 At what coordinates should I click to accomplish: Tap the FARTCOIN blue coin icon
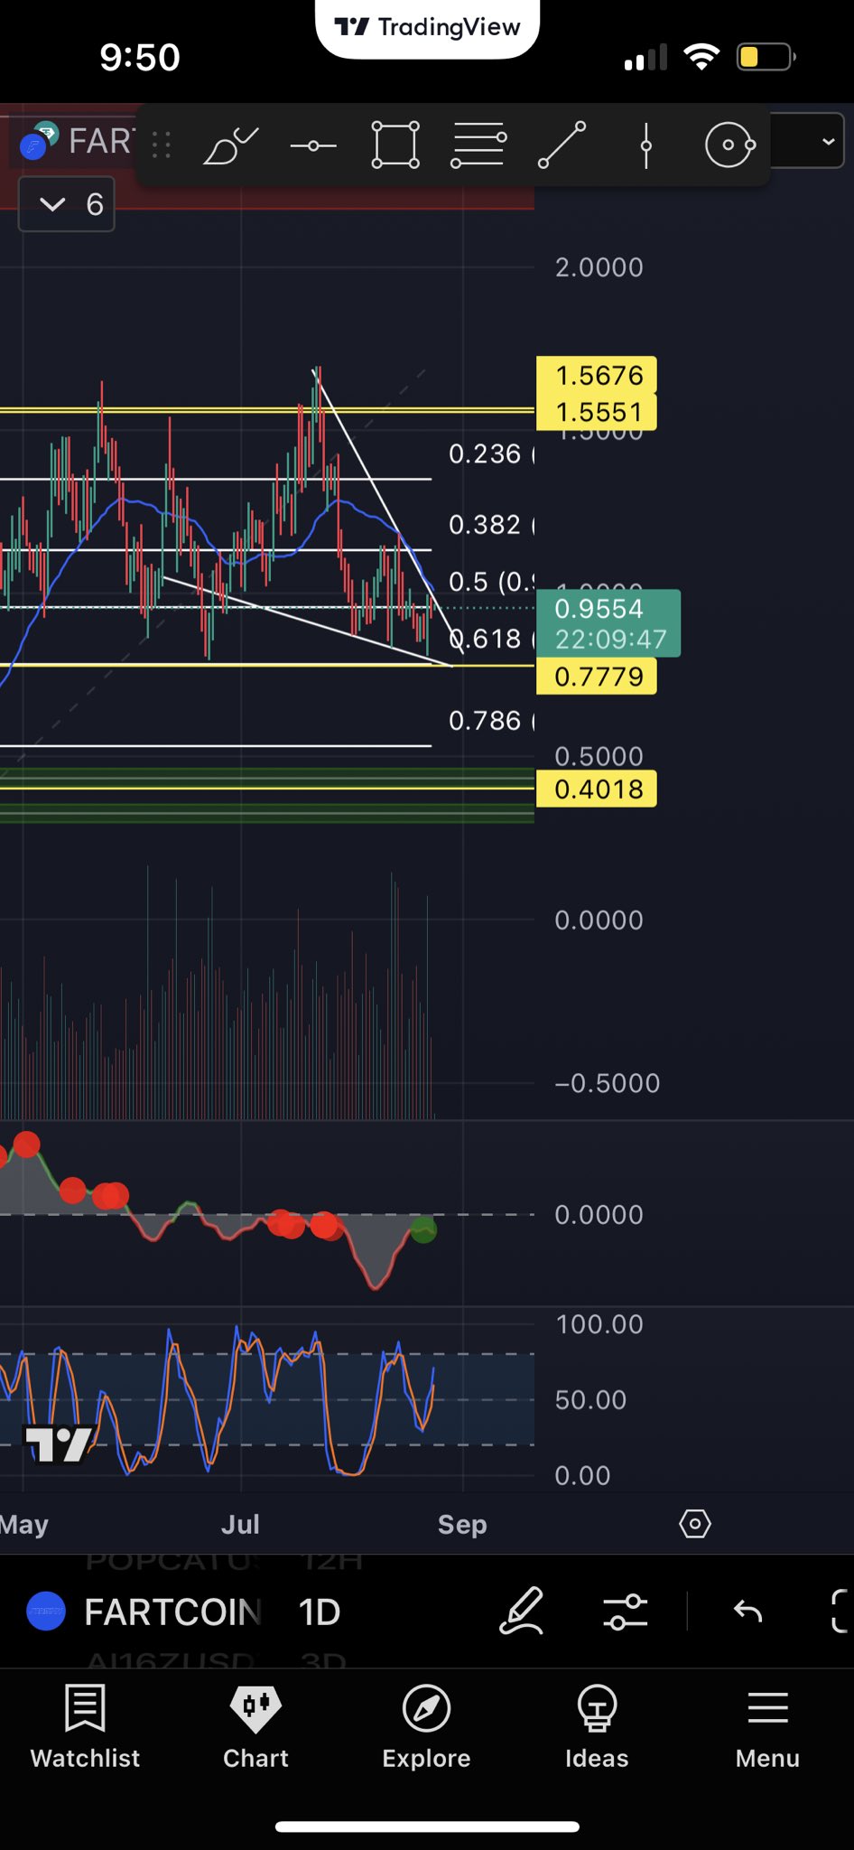click(45, 1612)
